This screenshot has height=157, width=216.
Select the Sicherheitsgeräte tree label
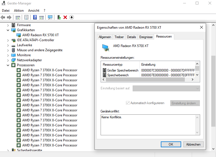(30, 150)
